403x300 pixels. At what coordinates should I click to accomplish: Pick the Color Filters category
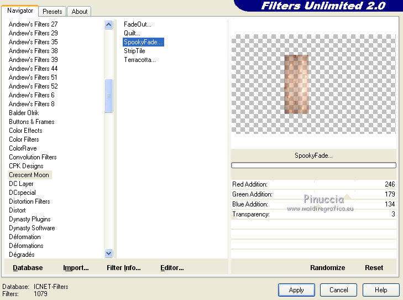24,139
